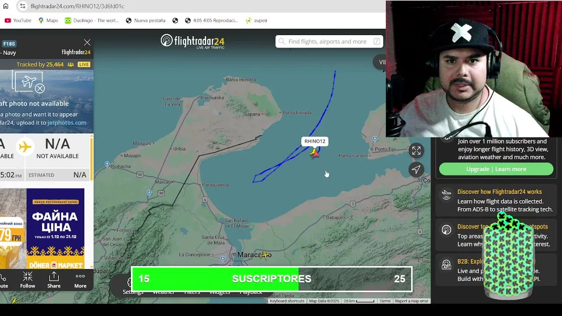Click the airport pin near Punto Fijo
This screenshot has height=316, width=562.
click(375, 139)
